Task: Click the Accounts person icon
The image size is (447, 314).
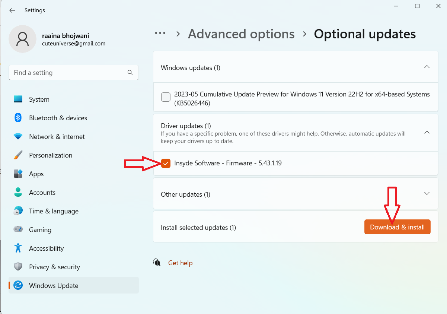Action: pyautogui.click(x=18, y=193)
